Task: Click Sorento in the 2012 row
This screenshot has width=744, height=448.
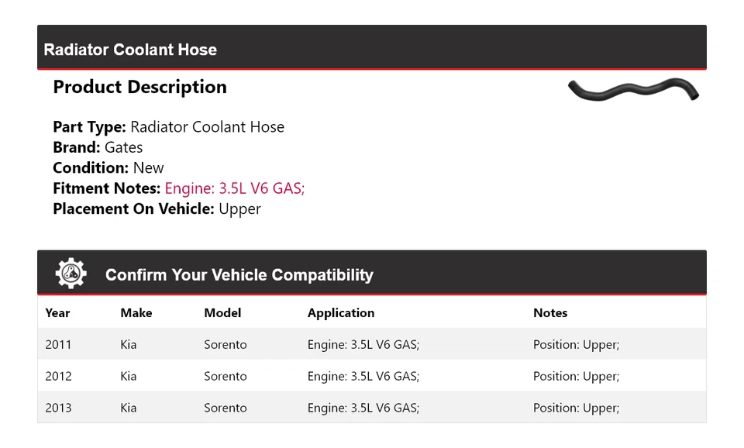Action: pyautogui.click(x=225, y=377)
